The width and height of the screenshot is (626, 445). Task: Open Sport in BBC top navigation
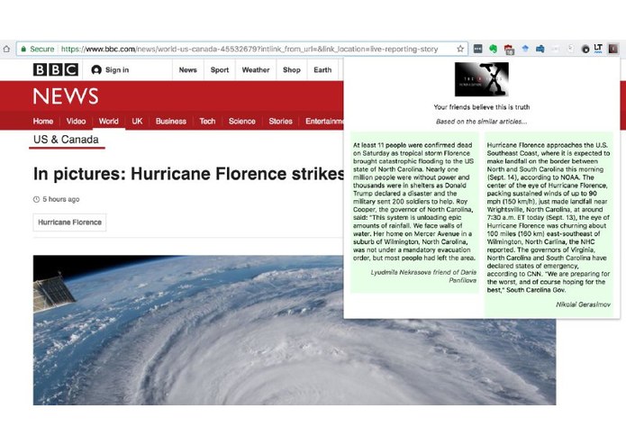pyautogui.click(x=220, y=70)
